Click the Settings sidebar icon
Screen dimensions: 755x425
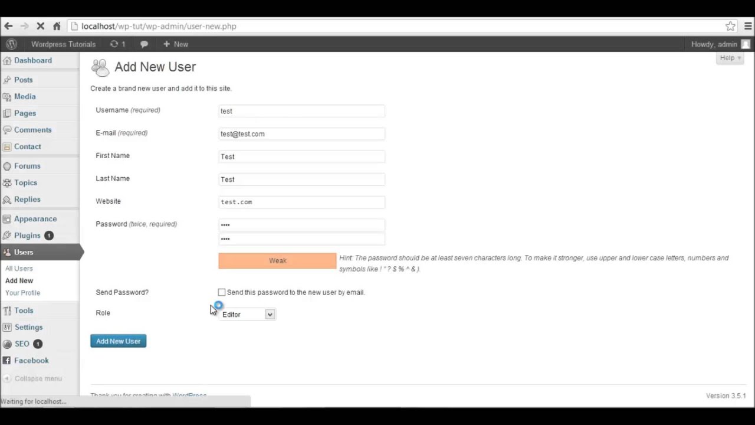click(x=6, y=327)
